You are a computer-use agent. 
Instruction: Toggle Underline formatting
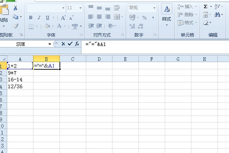(x=47, y=18)
